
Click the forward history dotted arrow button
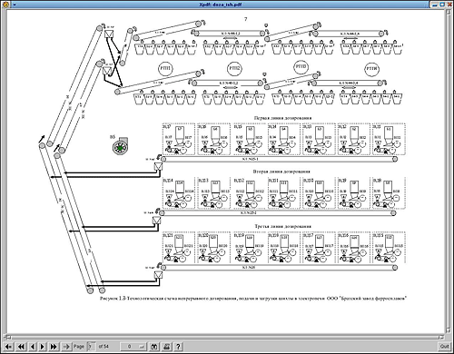click(66, 346)
